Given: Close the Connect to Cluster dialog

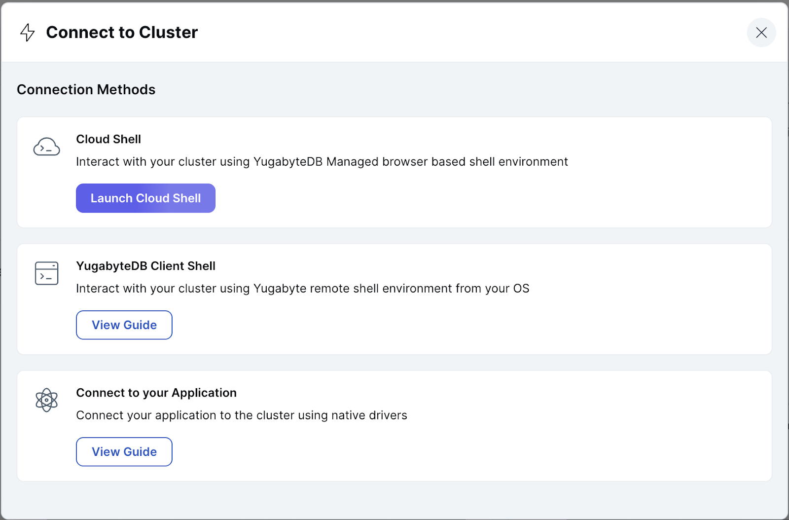Looking at the screenshot, I should tap(761, 33).
